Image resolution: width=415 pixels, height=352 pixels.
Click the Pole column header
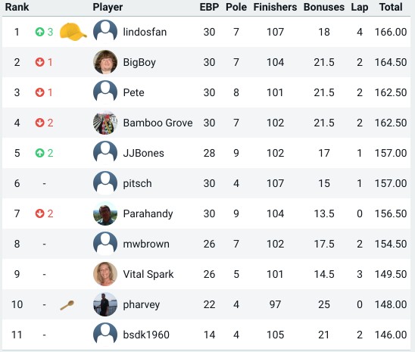(x=236, y=7)
